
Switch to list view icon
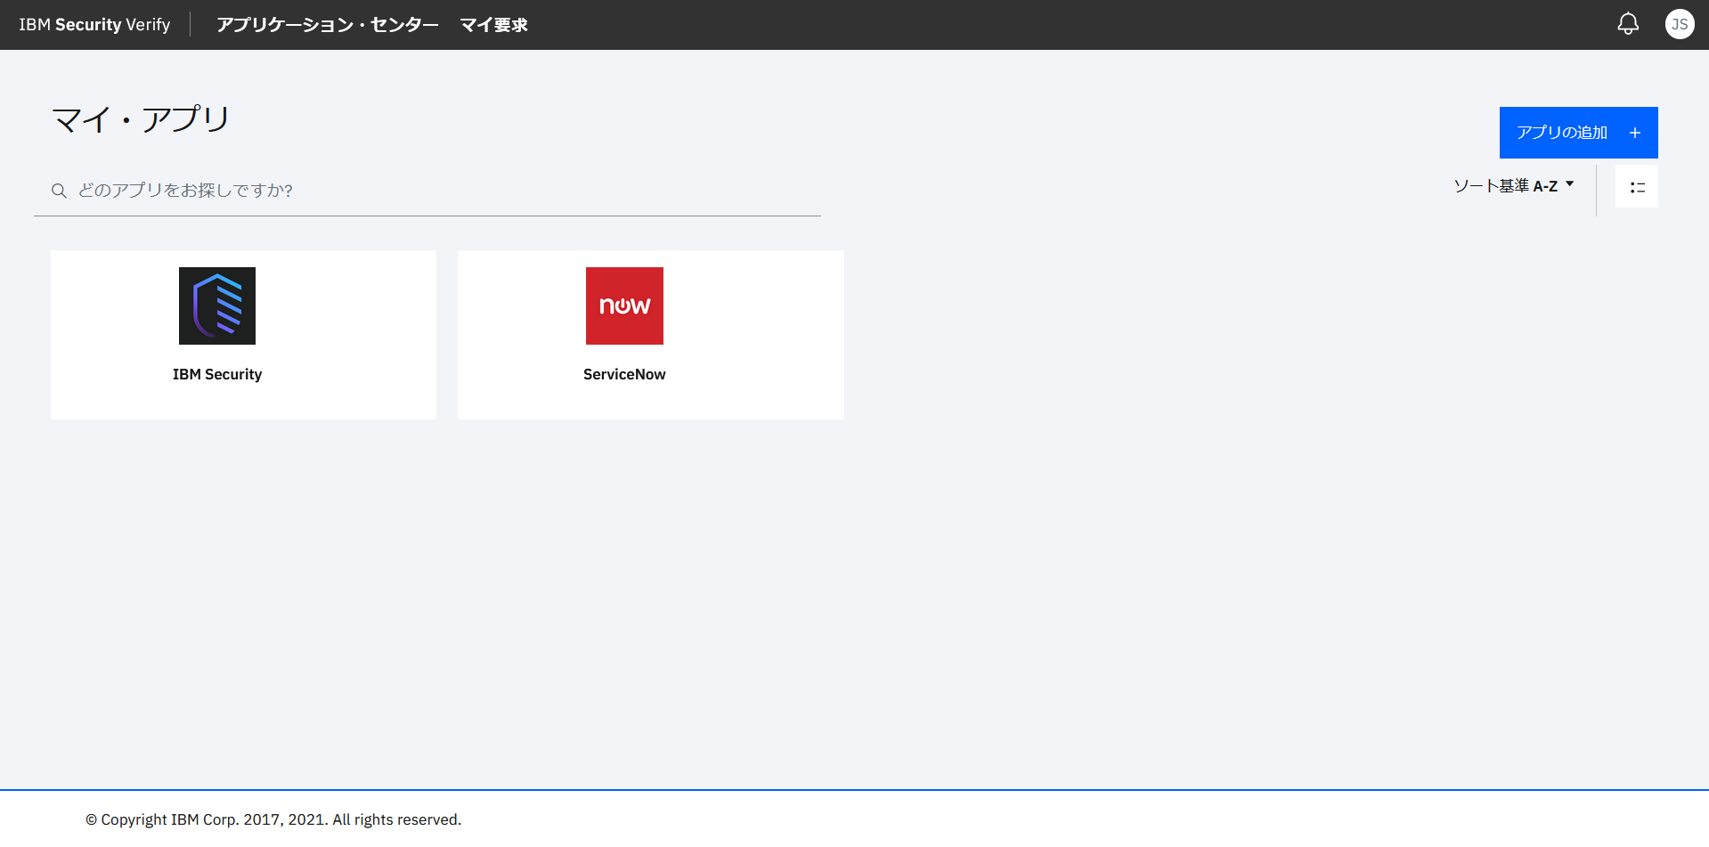(1637, 187)
